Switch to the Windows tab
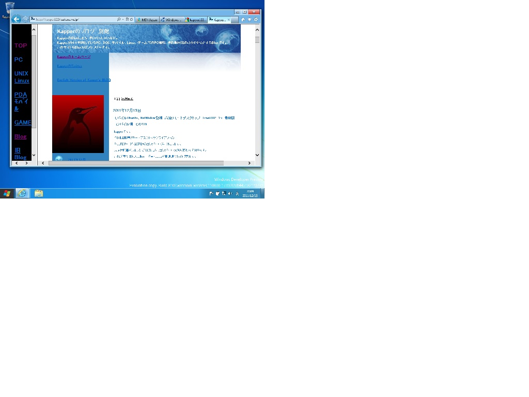The height and width of the screenshot is (397, 529). point(172,20)
